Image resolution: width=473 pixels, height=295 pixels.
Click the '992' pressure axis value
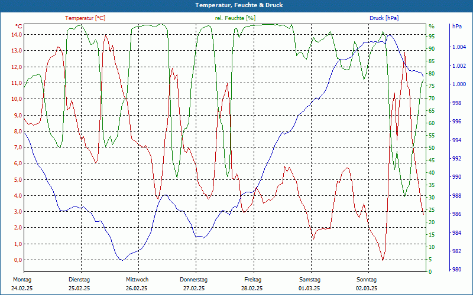point(456,158)
